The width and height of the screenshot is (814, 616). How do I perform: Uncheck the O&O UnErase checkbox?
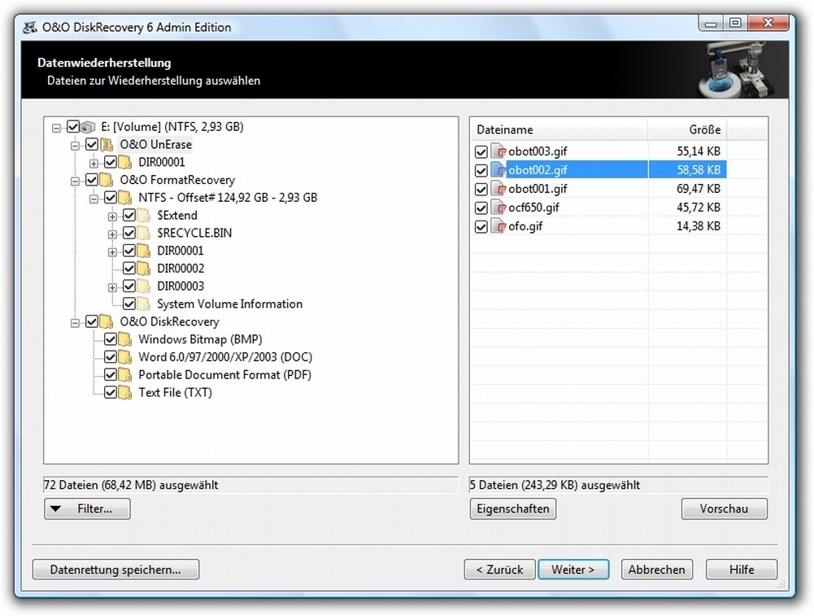(x=92, y=144)
